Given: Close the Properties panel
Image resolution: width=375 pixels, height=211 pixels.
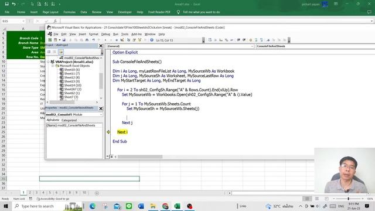Looking at the screenshot, I should point(101,108).
